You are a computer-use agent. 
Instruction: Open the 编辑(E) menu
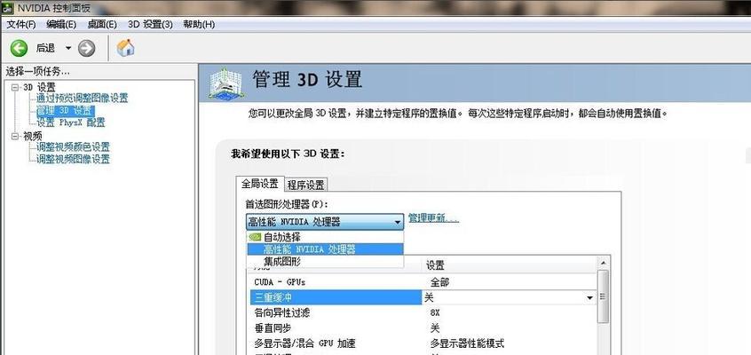[x=61, y=25]
